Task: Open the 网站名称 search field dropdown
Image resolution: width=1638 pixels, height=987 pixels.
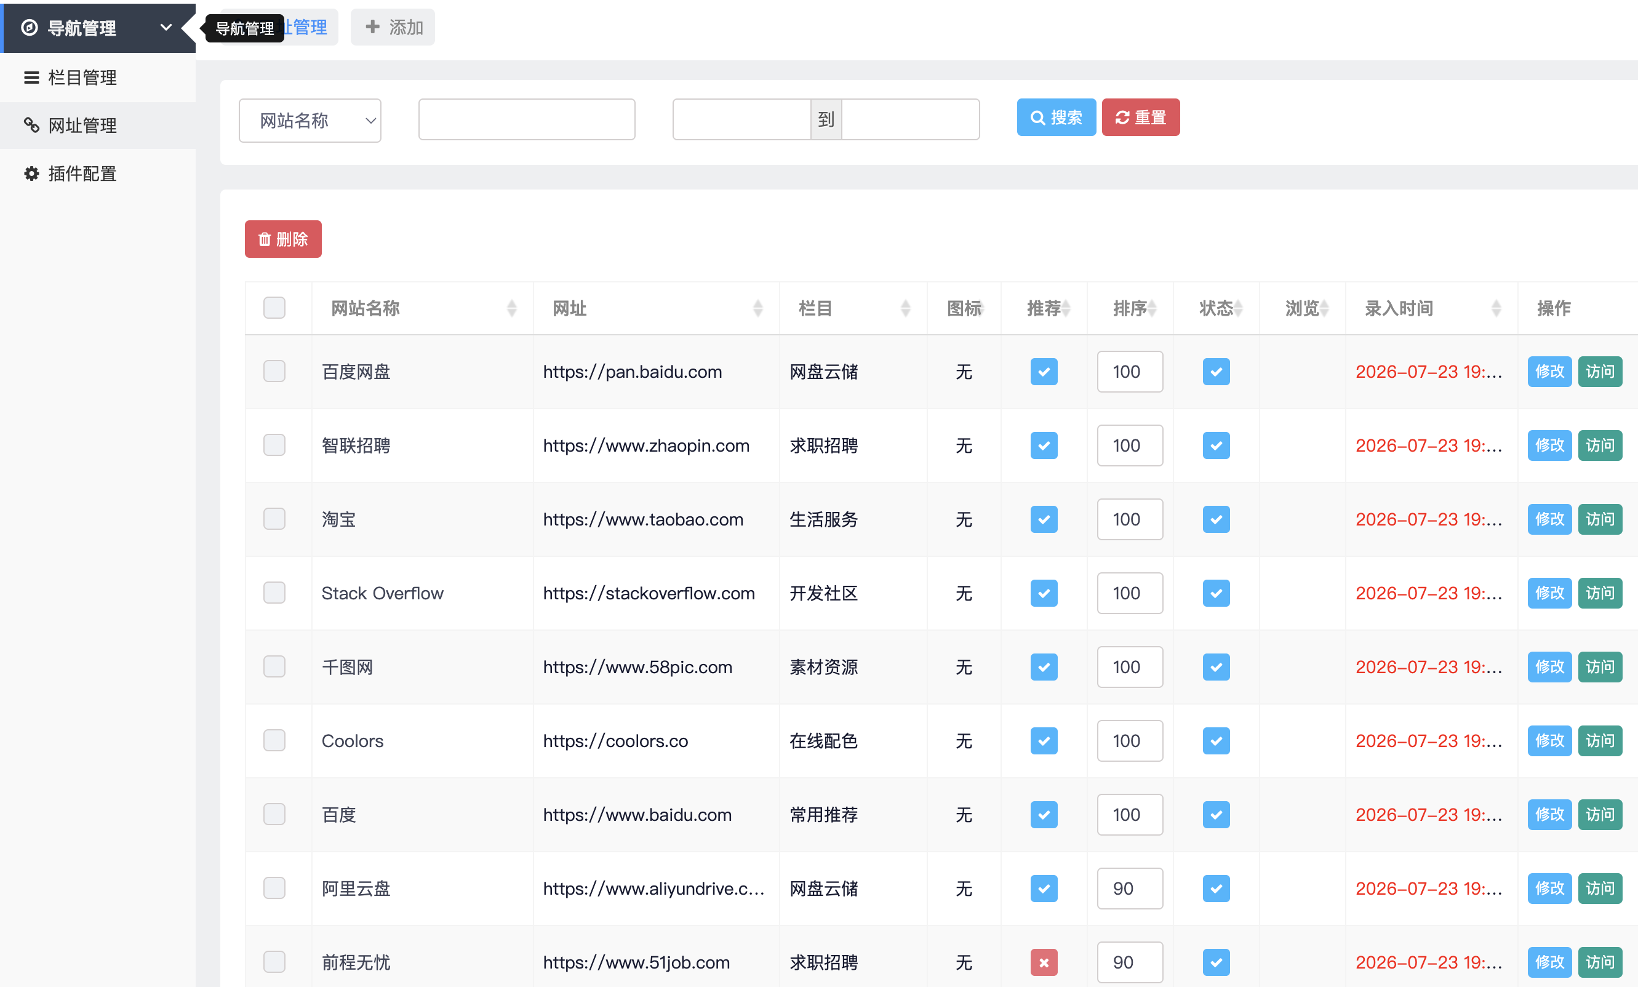Action: pyautogui.click(x=310, y=121)
